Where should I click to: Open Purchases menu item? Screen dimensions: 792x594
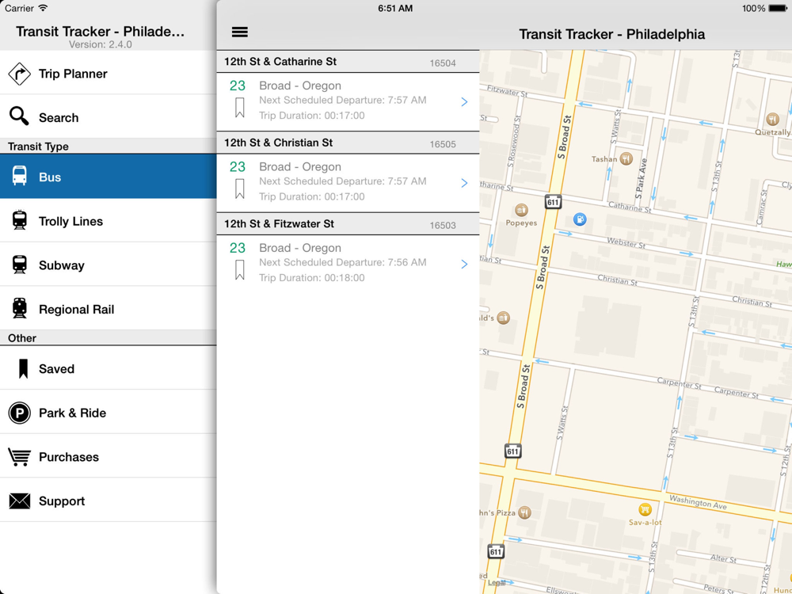[108, 456]
